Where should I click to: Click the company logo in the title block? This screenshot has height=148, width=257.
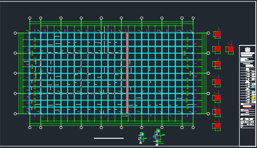pyautogui.click(x=248, y=49)
